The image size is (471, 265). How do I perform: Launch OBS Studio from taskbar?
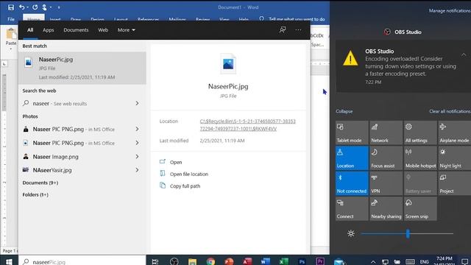pos(174,261)
